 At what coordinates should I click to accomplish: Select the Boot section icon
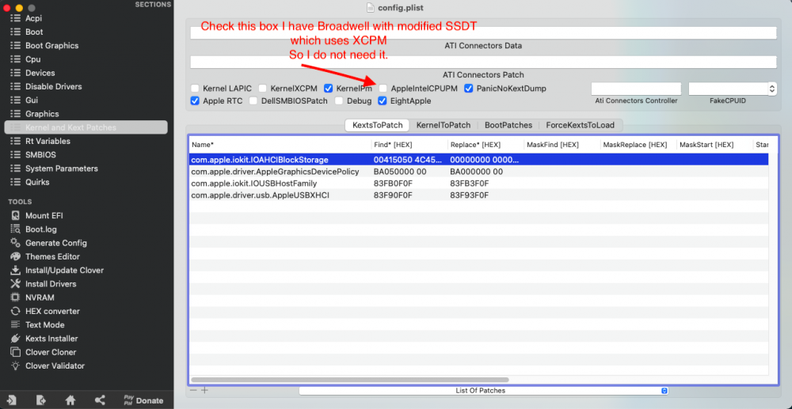pos(16,32)
